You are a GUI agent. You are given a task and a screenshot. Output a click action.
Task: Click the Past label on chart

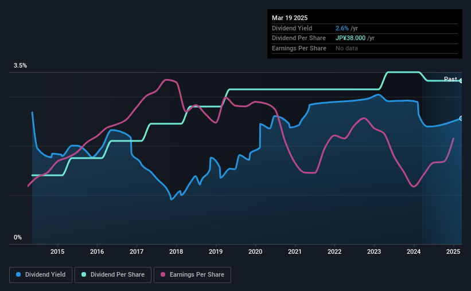tap(450, 79)
